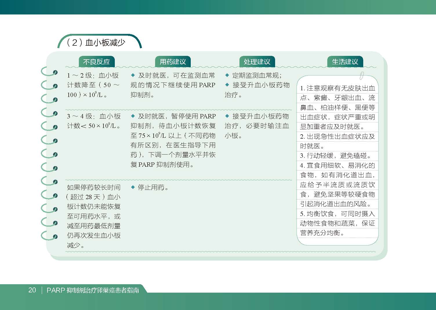Image resolution: width=436 pixels, height=310 pixels.
Task: Select the 不良反应 header tab
Action: [97, 62]
